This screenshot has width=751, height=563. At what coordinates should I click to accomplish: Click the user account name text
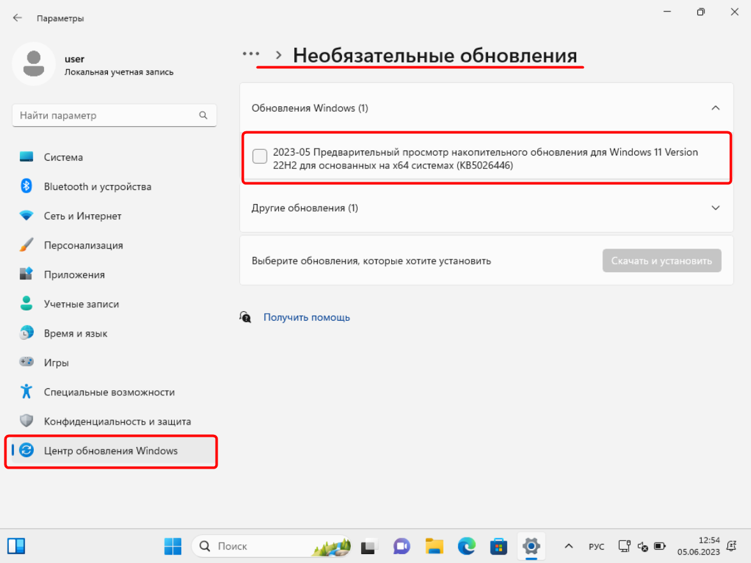click(74, 59)
